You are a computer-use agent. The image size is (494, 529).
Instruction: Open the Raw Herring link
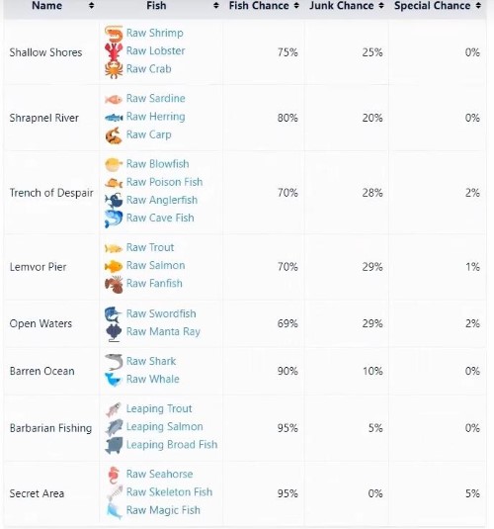(155, 117)
